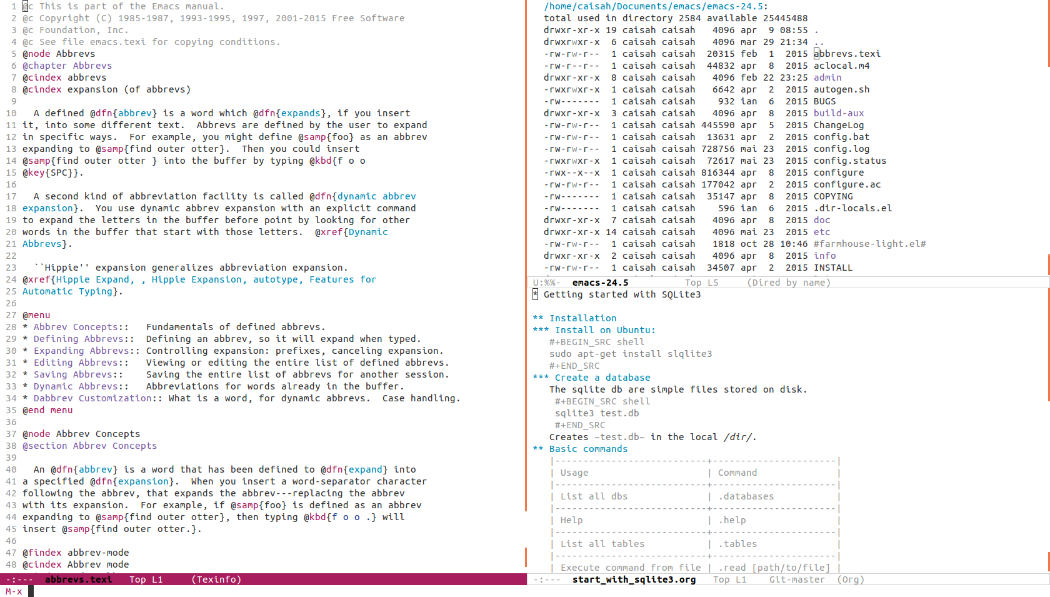Fold the '** Installation' org heading
The width and height of the screenshot is (1050, 597).
574,318
